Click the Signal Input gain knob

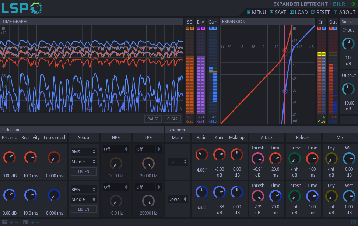pos(348,44)
